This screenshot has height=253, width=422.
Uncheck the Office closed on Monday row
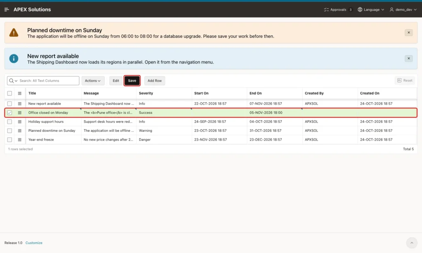(9, 112)
